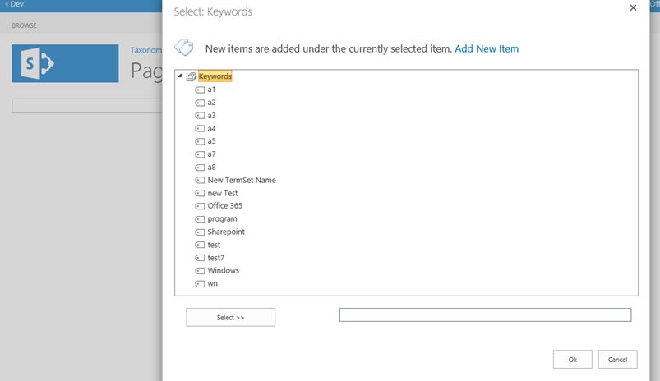
Task: Click the tag icon beside term a1
Action: [x=200, y=90]
